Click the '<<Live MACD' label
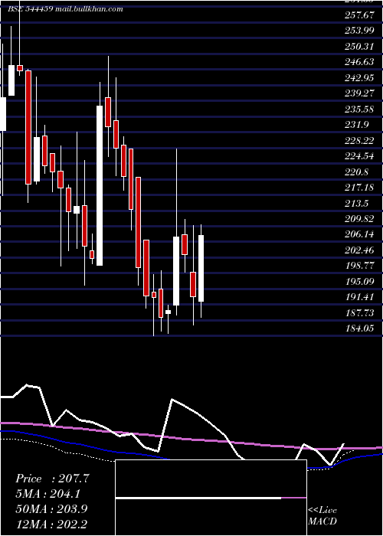Image resolution: width=383 pixels, height=536 pixels. 322,516
